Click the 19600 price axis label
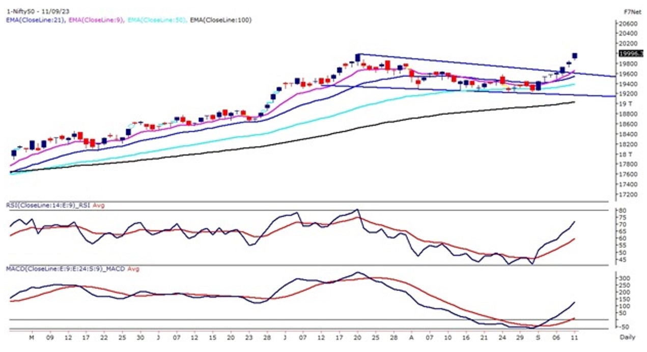647x352 pixels. pyautogui.click(x=628, y=74)
